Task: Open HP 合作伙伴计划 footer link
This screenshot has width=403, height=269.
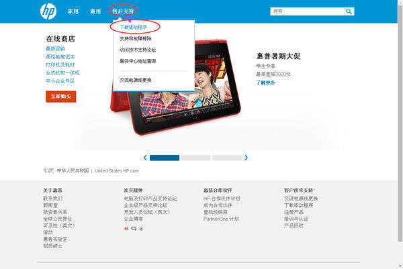Action: (222, 199)
